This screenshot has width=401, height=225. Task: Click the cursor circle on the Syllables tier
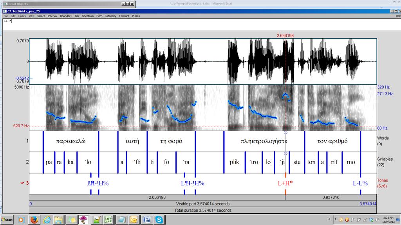[285, 153]
